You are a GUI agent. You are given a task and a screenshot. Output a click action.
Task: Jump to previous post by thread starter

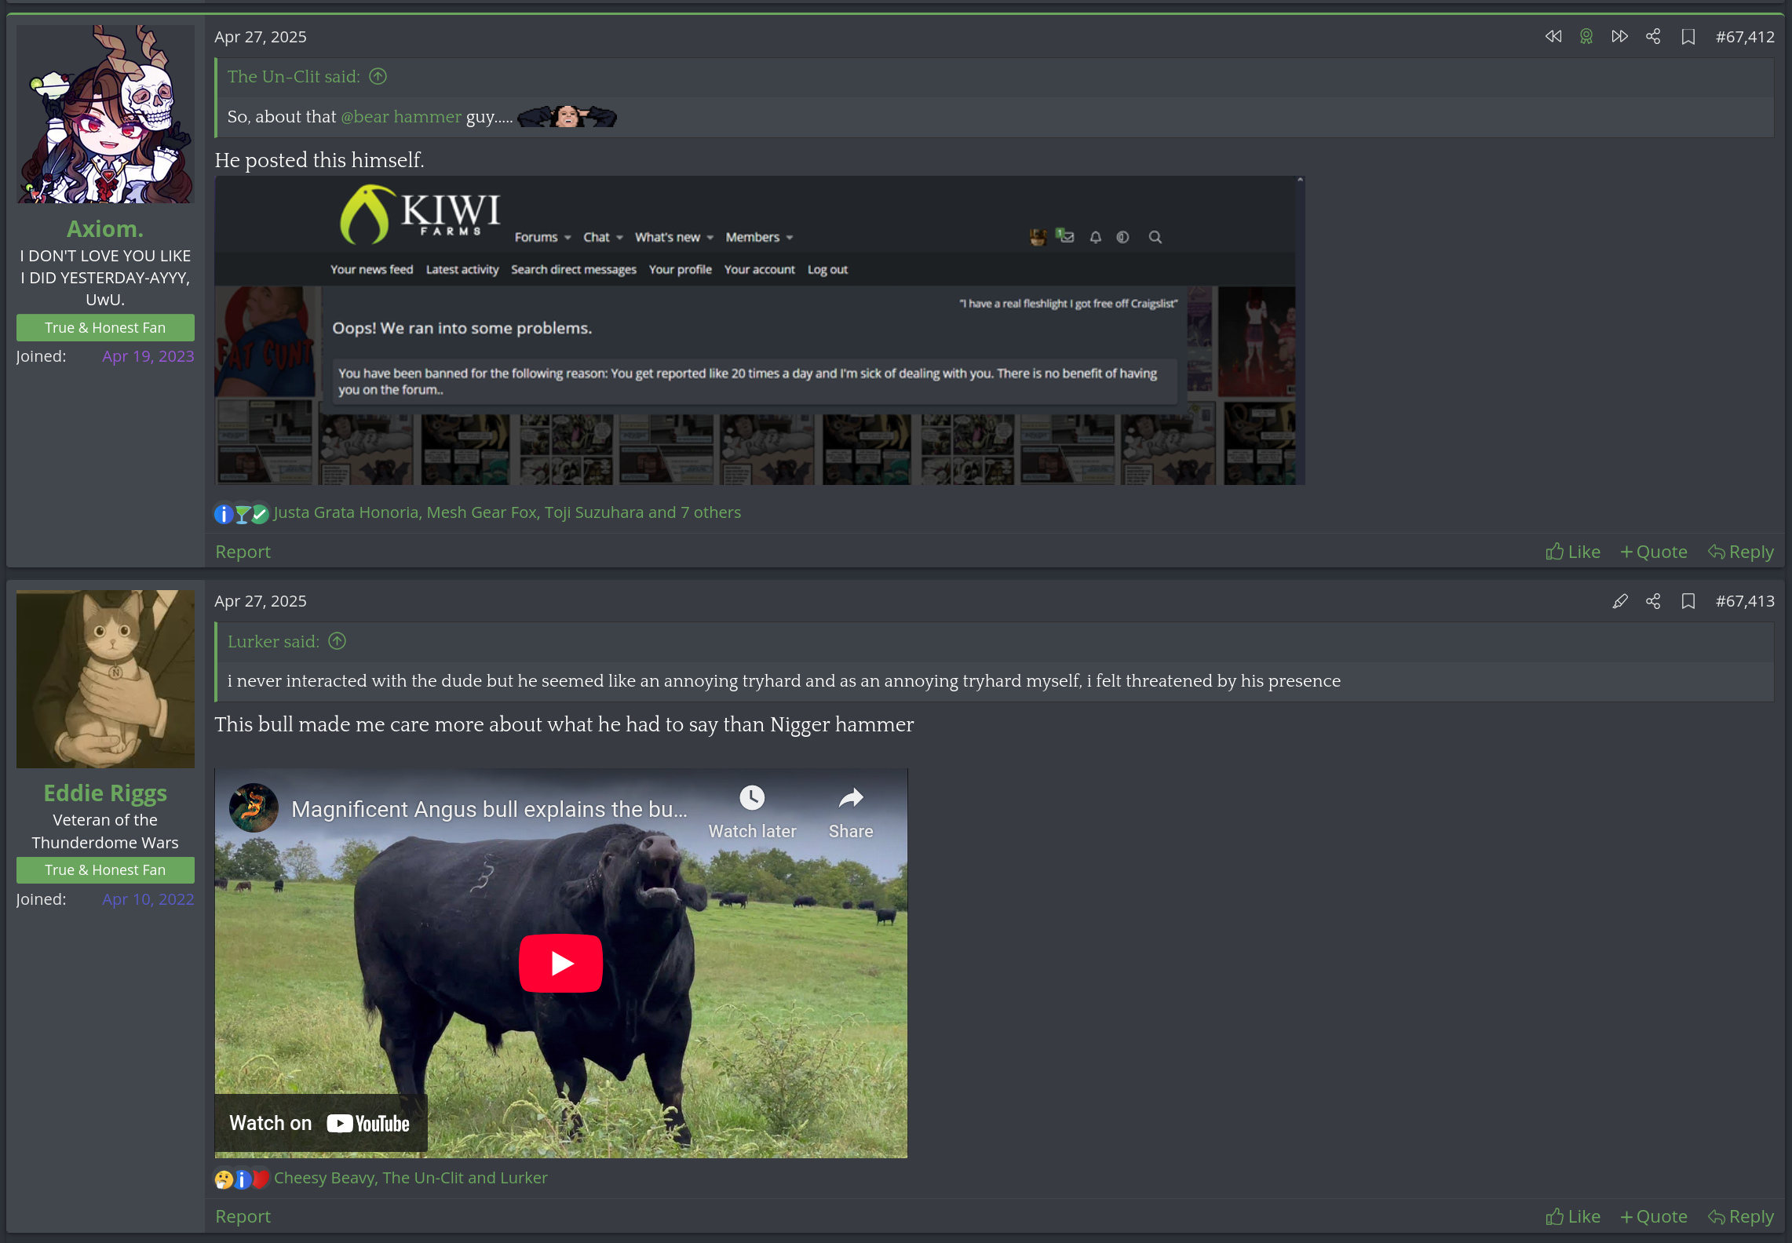pos(1553,37)
